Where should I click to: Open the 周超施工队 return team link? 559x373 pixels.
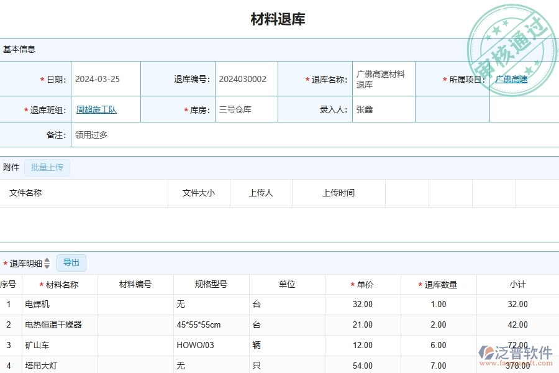96,109
